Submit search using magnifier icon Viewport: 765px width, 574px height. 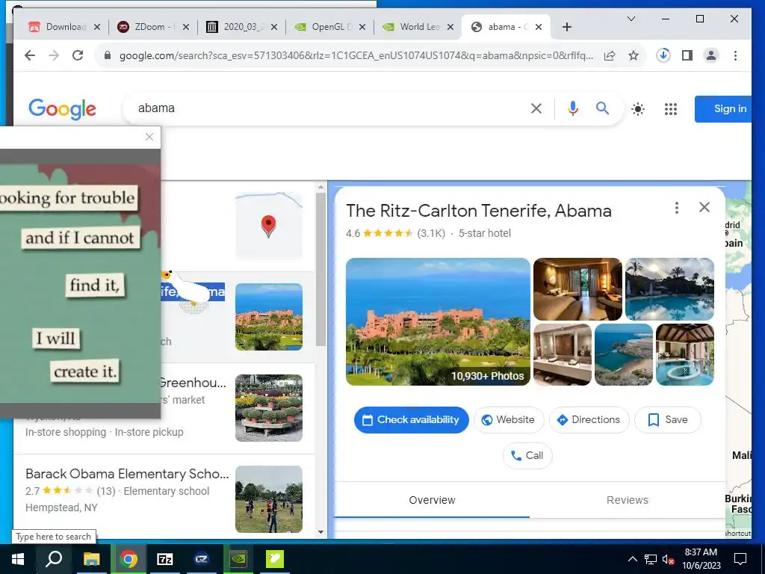[603, 108]
